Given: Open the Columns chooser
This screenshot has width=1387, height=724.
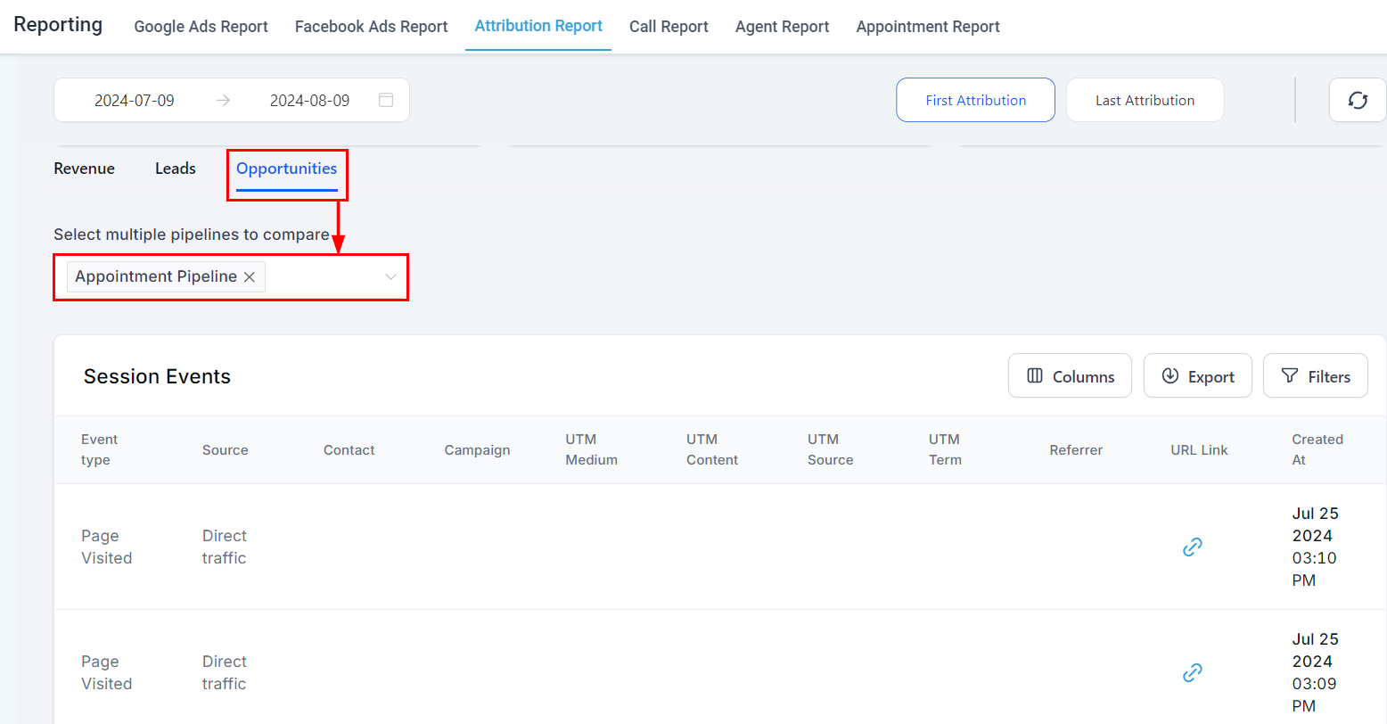Looking at the screenshot, I should click(1070, 376).
